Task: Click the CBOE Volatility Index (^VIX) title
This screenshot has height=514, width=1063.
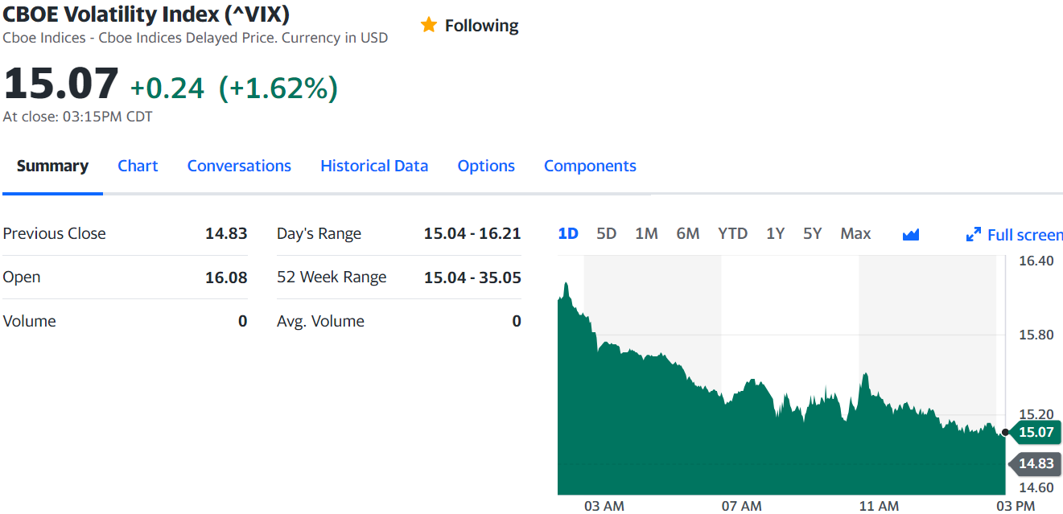Action: click(147, 14)
